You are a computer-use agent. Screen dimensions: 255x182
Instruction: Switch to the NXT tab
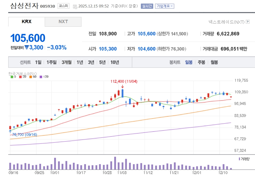tap(63, 22)
